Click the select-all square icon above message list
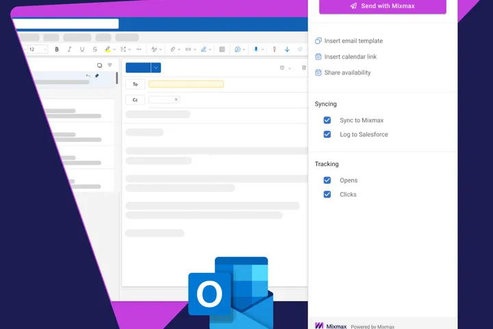This screenshot has height=329, width=493. click(99, 65)
